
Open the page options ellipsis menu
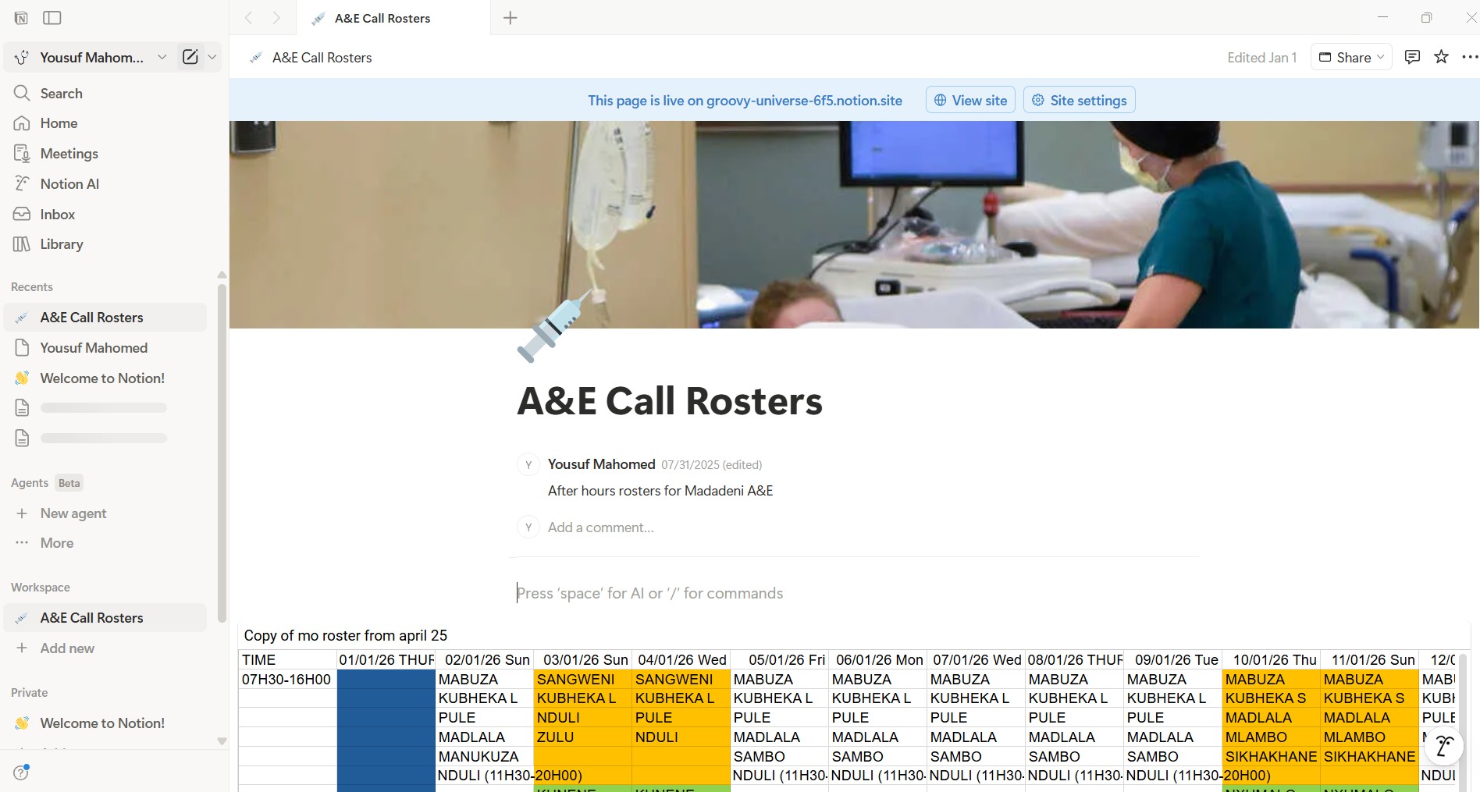coord(1470,56)
